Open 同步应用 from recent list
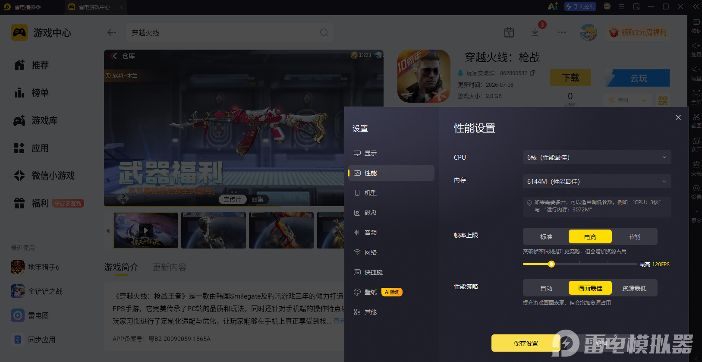This screenshot has width=702, height=362. click(x=33, y=340)
